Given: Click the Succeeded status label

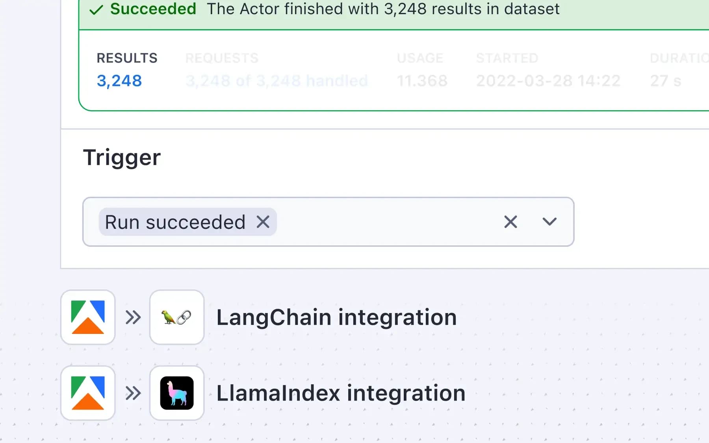Looking at the screenshot, I should tap(153, 9).
